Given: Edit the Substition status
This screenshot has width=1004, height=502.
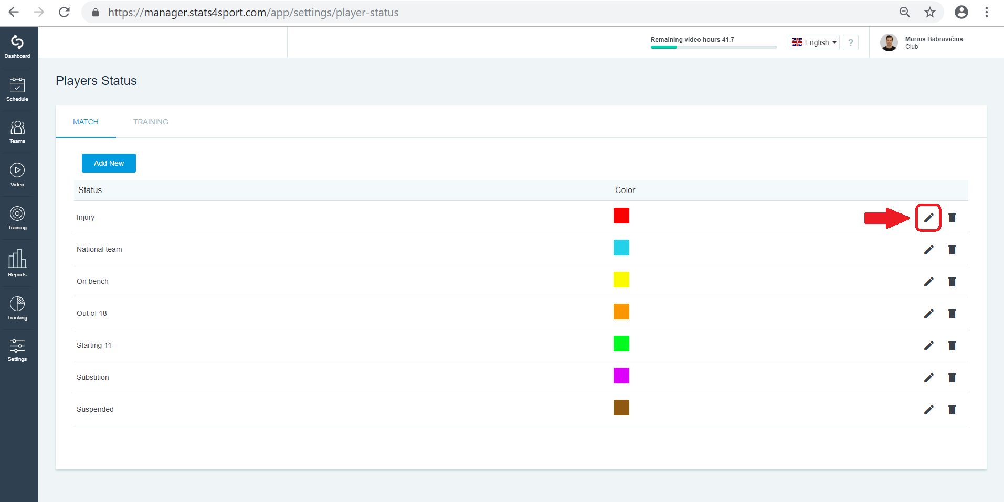Looking at the screenshot, I should click(928, 378).
